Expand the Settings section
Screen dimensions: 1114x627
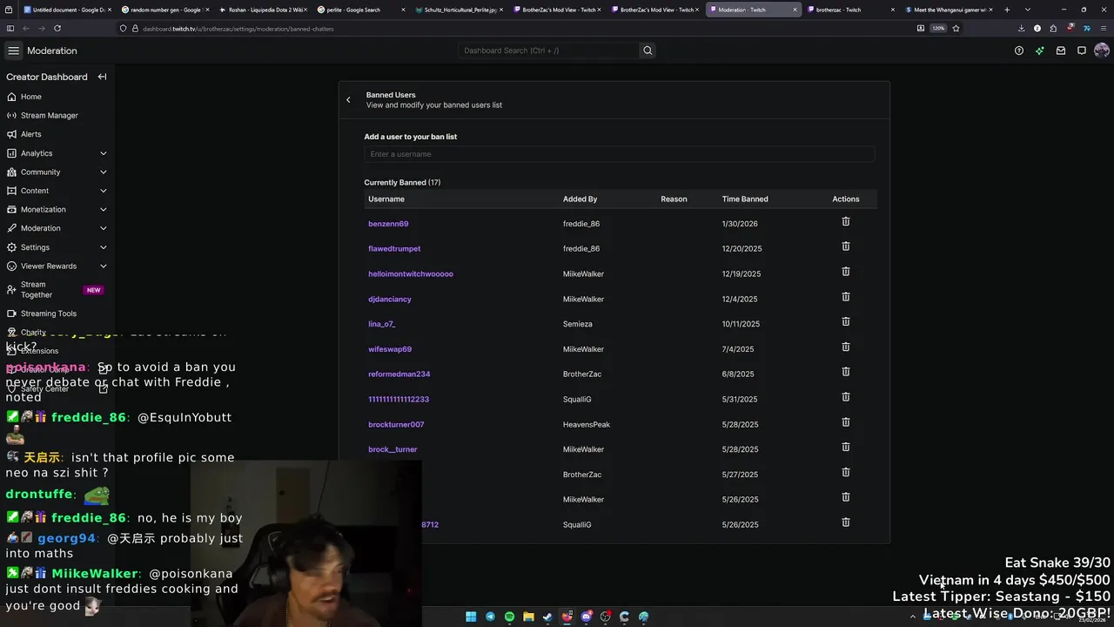pyautogui.click(x=57, y=247)
